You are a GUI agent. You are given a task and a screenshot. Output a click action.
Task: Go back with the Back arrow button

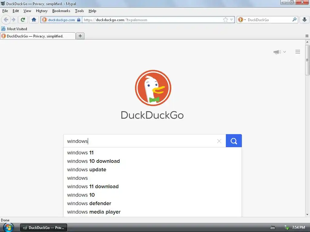[x=6, y=20]
